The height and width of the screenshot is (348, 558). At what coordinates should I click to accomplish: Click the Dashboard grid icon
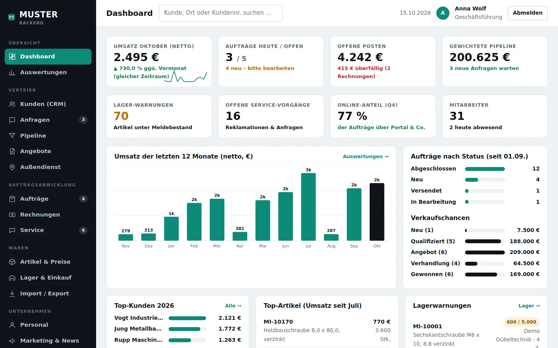12,56
